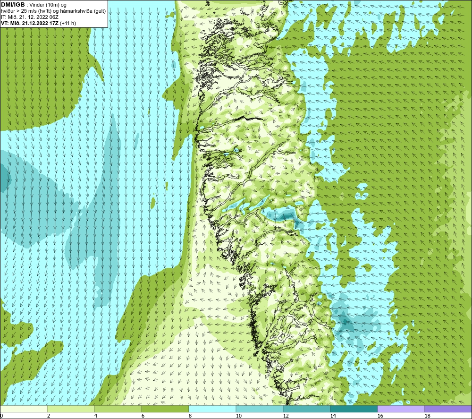Click the dark green 6–8 m/s swatch
The height and width of the screenshot is (419, 472).
tap(165, 409)
